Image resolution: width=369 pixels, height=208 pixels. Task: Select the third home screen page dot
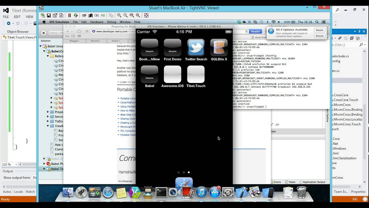(x=189, y=172)
